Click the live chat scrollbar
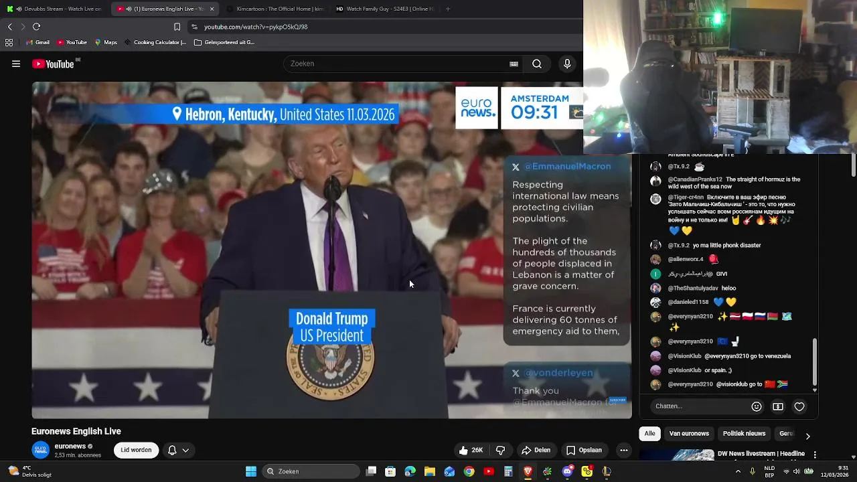 point(815,361)
